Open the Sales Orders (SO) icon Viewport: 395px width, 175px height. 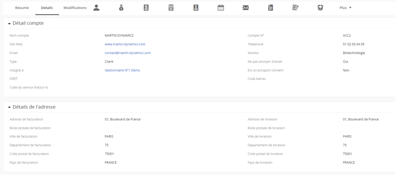coord(171,8)
